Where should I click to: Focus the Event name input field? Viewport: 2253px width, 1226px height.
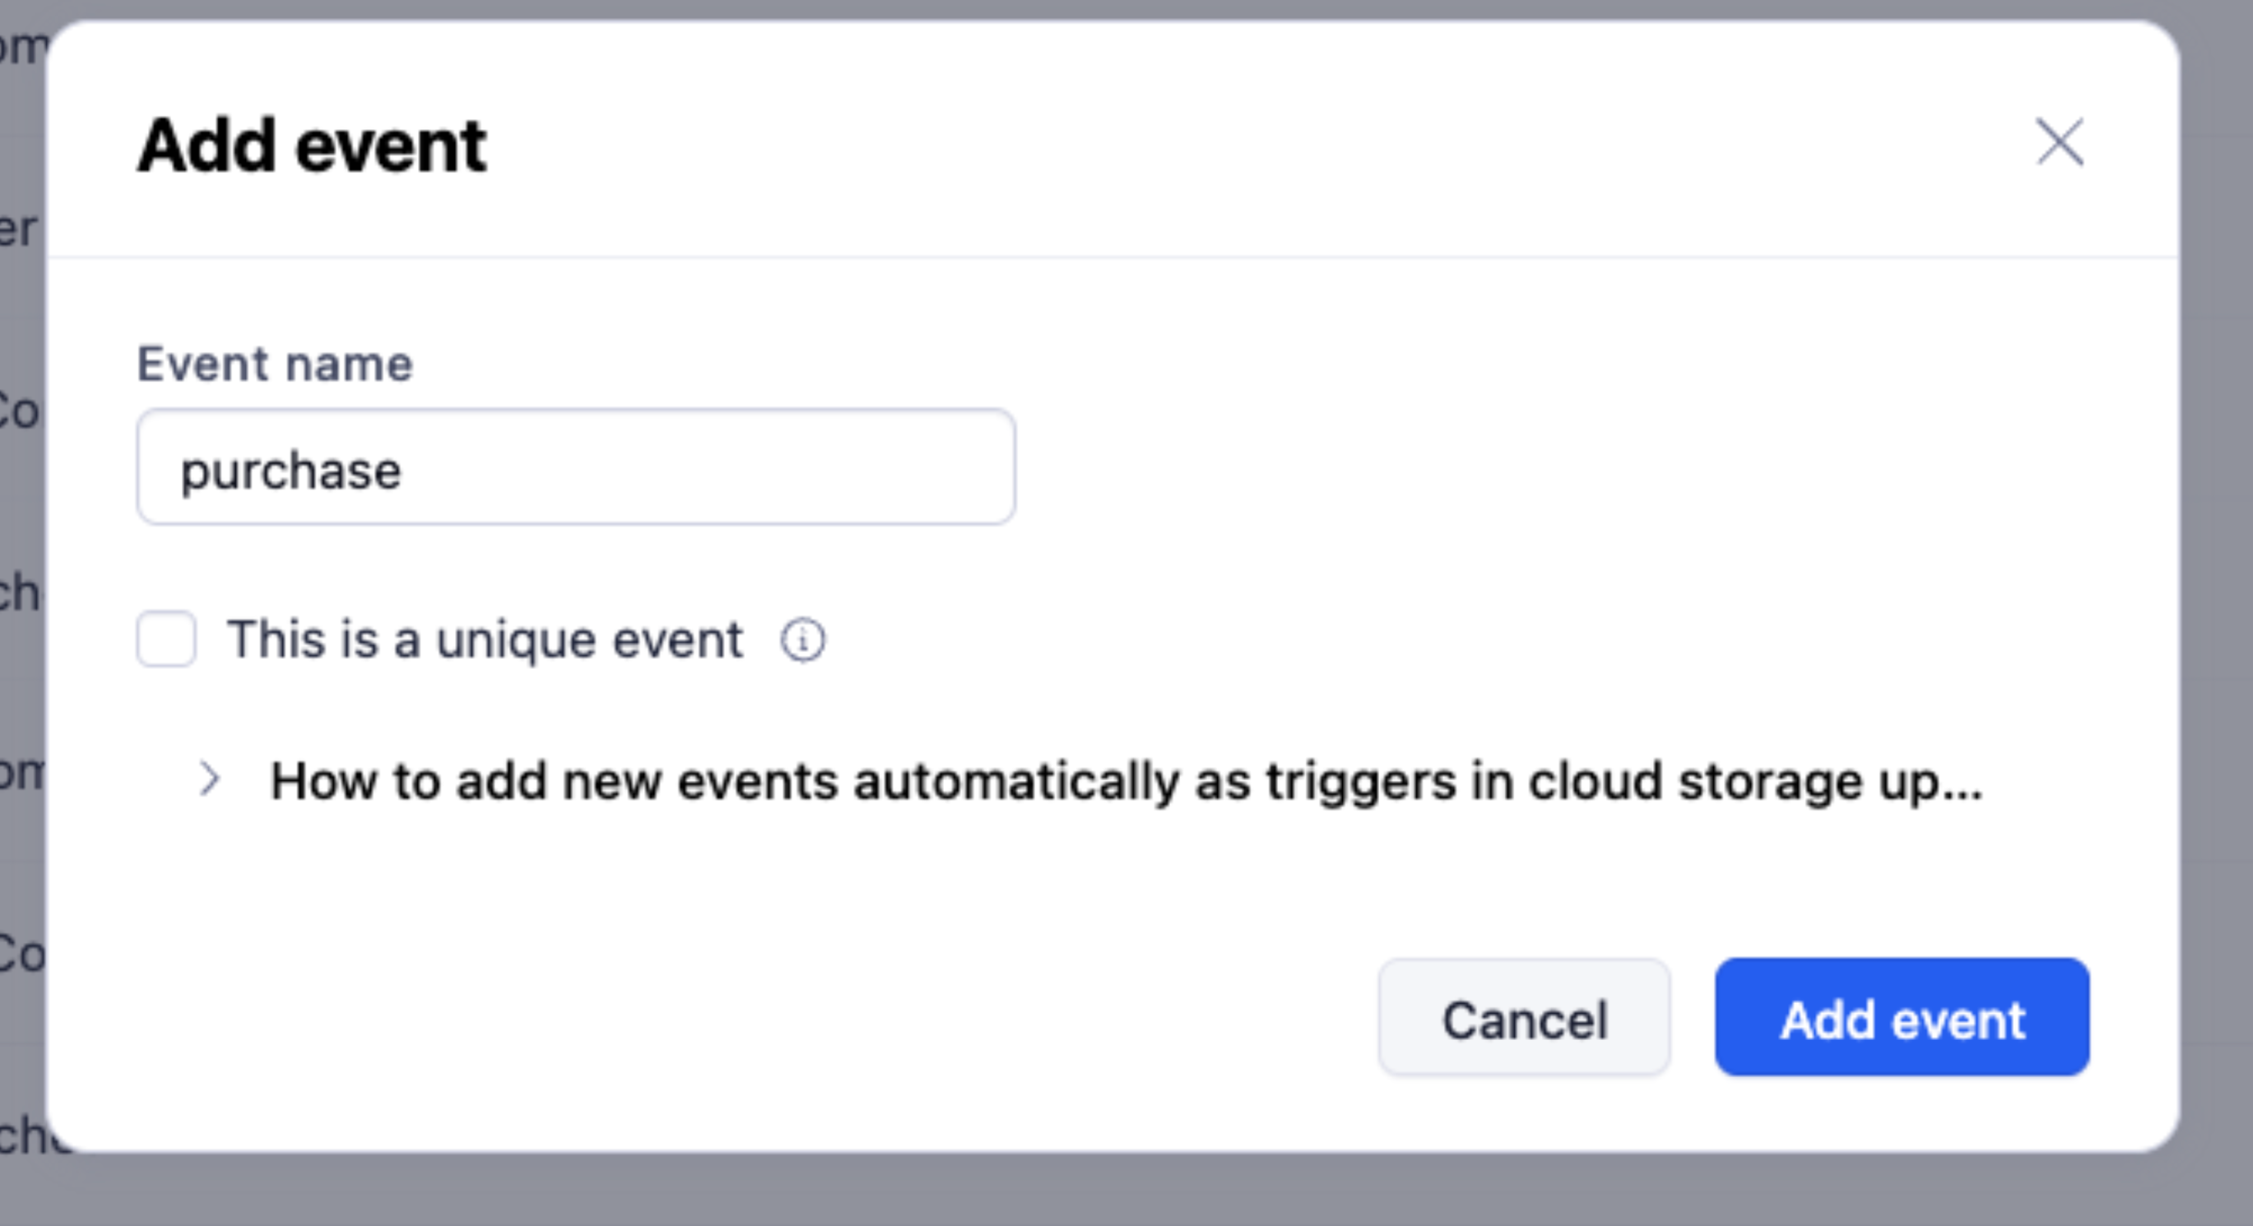point(575,467)
